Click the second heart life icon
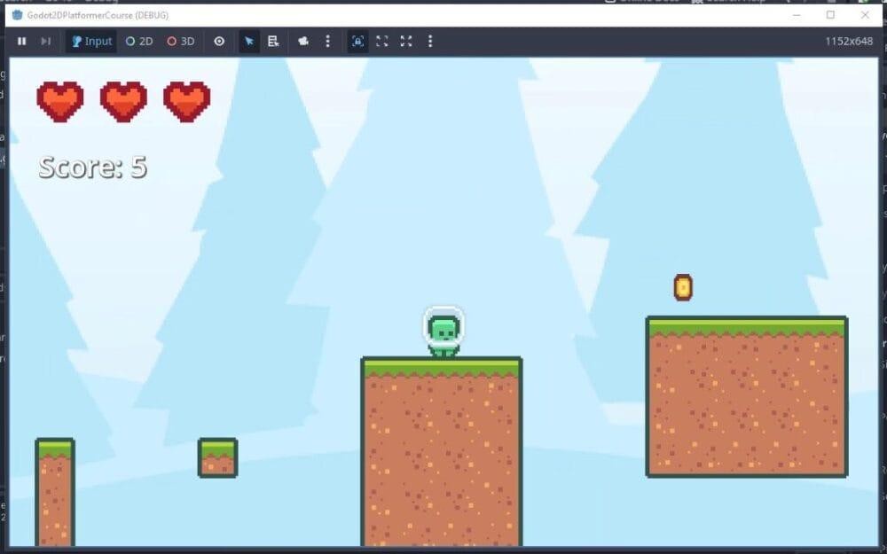 click(123, 102)
